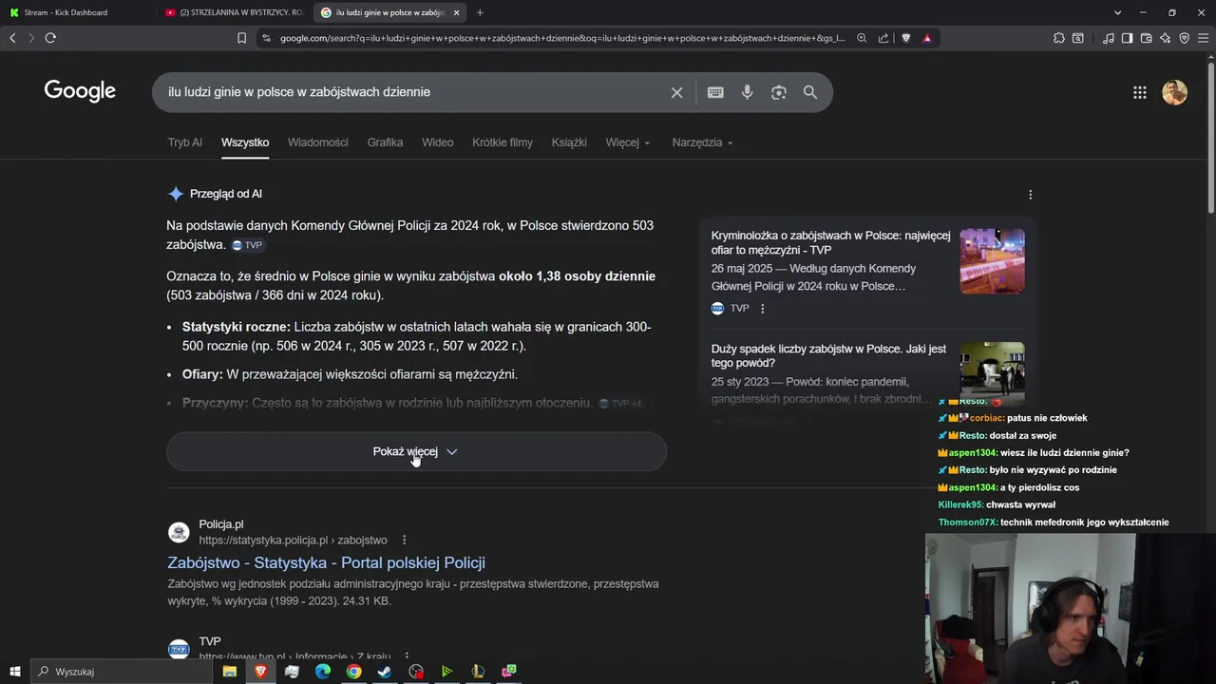
Task: Open the Narzędzia tools dropdown
Action: [x=703, y=142]
